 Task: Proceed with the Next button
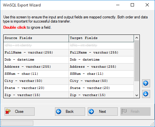103,112
